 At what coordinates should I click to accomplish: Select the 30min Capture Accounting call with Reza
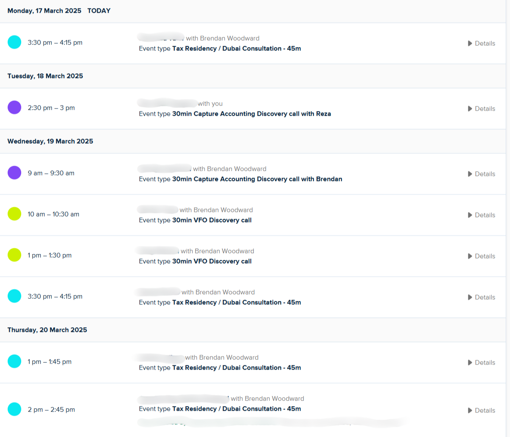[x=251, y=114]
